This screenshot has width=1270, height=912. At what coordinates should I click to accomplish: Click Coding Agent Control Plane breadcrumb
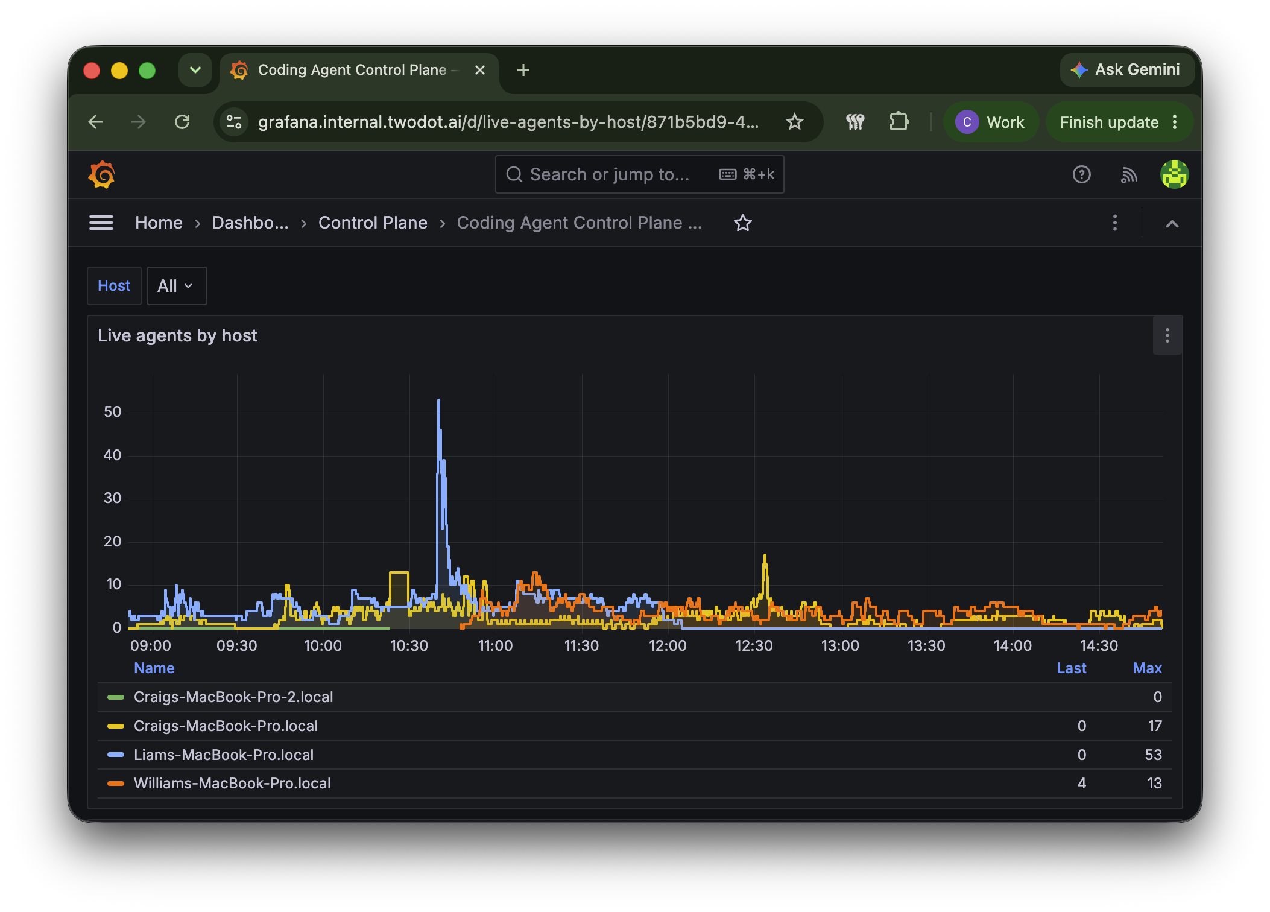click(x=580, y=223)
